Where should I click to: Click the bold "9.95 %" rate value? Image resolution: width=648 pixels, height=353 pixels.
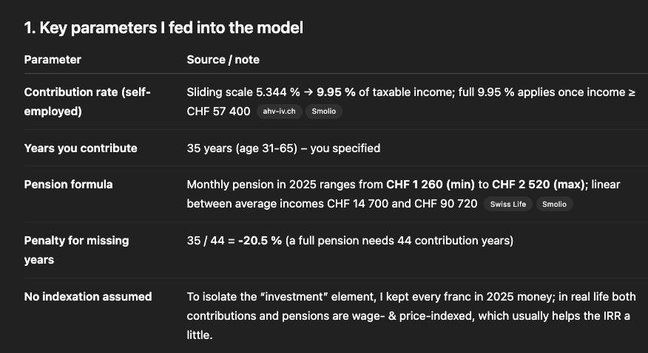click(337, 92)
